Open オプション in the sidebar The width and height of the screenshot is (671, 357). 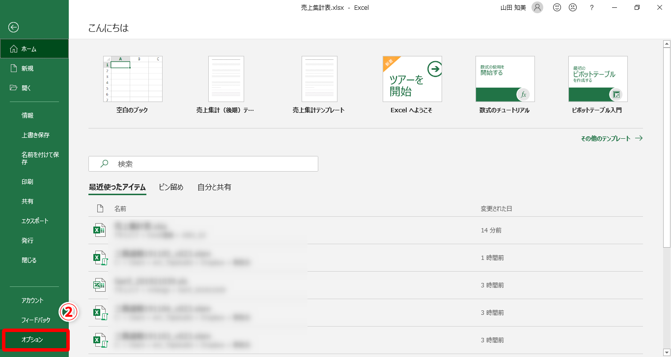(34, 340)
